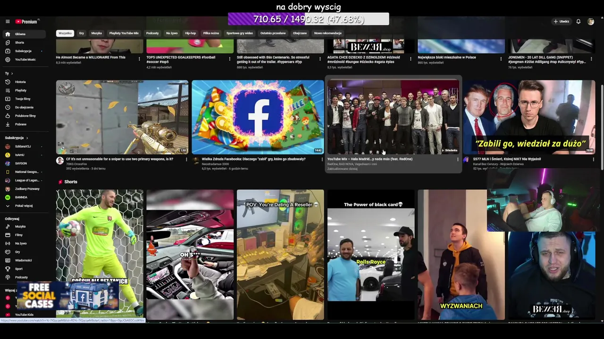Open Podcasty under Odkrywaj sidebar

point(24,277)
